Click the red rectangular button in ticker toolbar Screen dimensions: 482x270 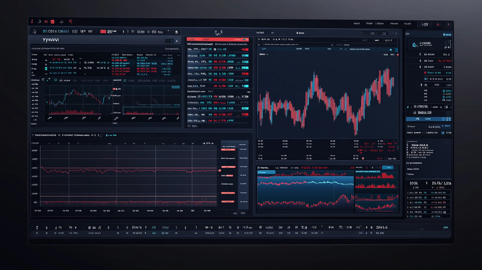103,31
